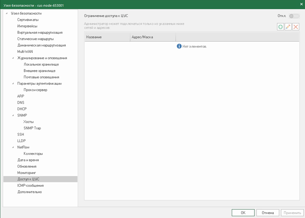Open the Сертификаты section
The image size is (305, 218).
(x=28, y=20)
